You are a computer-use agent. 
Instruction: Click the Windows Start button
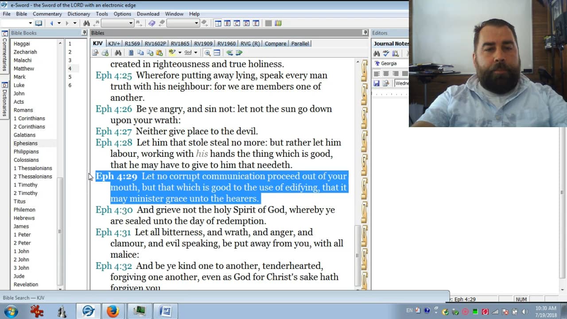pos(11,311)
